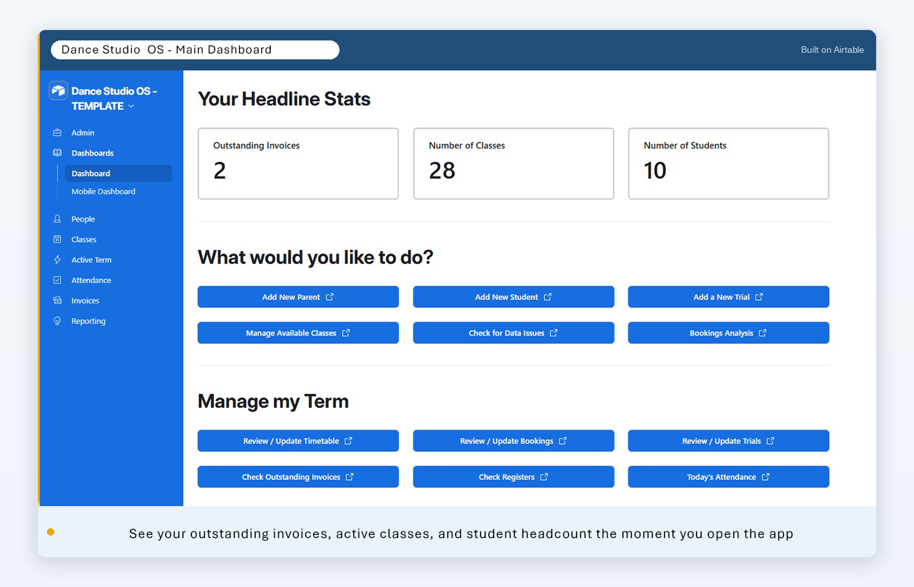Click the Attendance checkmark icon in sidebar
This screenshot has width=914, height=587.
tap(57, 280)
